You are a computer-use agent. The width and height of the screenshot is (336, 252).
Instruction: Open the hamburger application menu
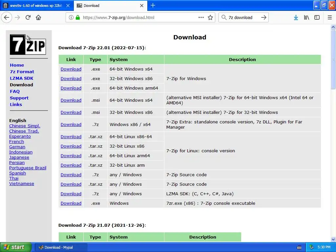click(x=330, y=18)
